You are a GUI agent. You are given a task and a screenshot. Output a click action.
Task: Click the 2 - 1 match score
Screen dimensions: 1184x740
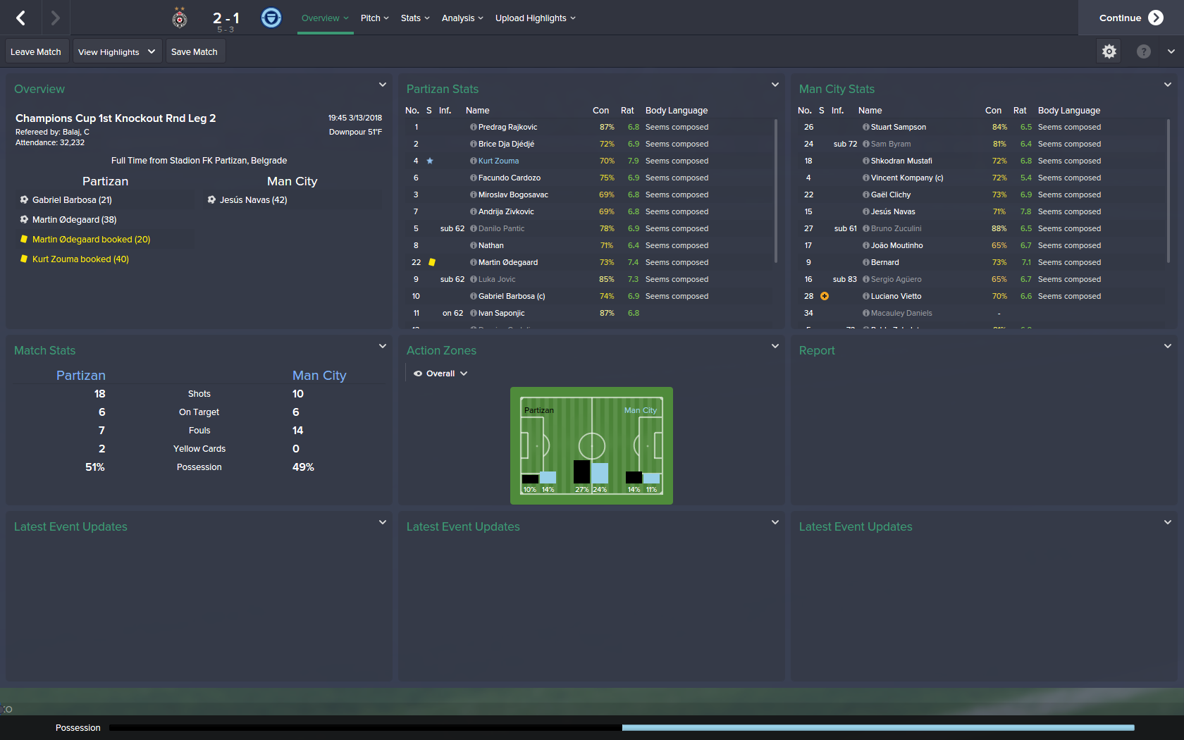tap(226, 18)
